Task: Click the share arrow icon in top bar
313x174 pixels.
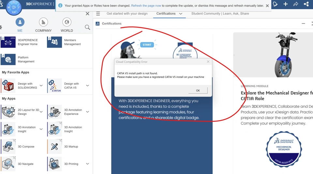Action: click(x=296, y=4)
